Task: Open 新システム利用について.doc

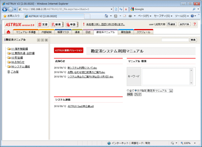Action: click(x=82, y=68)
